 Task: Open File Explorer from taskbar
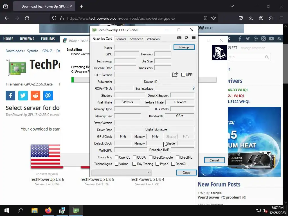[34, 210]
